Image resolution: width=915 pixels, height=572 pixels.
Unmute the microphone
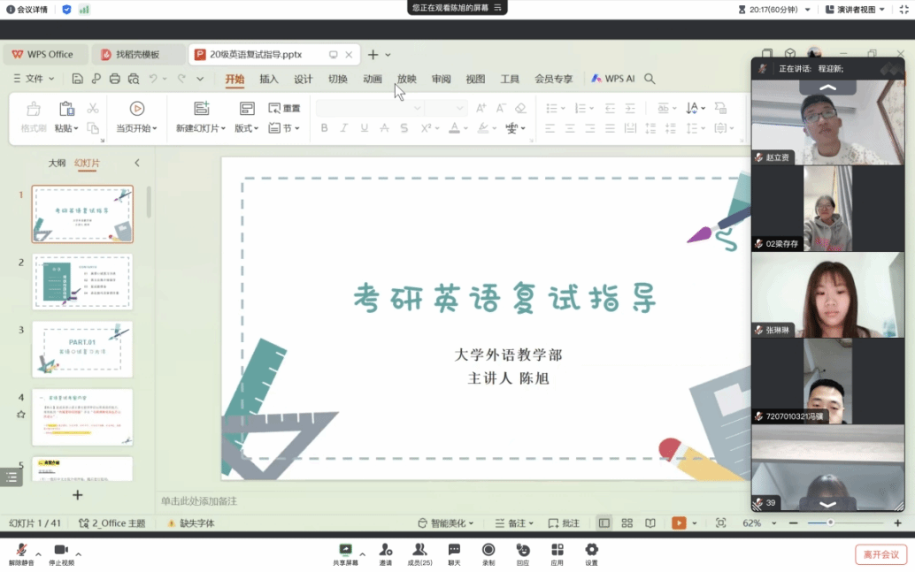[x=21, y=550]
